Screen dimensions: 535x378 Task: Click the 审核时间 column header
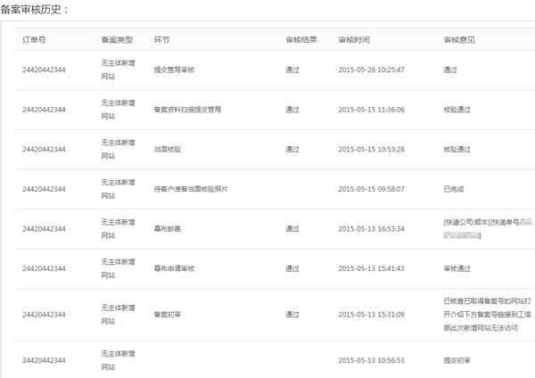click(353, 40)
